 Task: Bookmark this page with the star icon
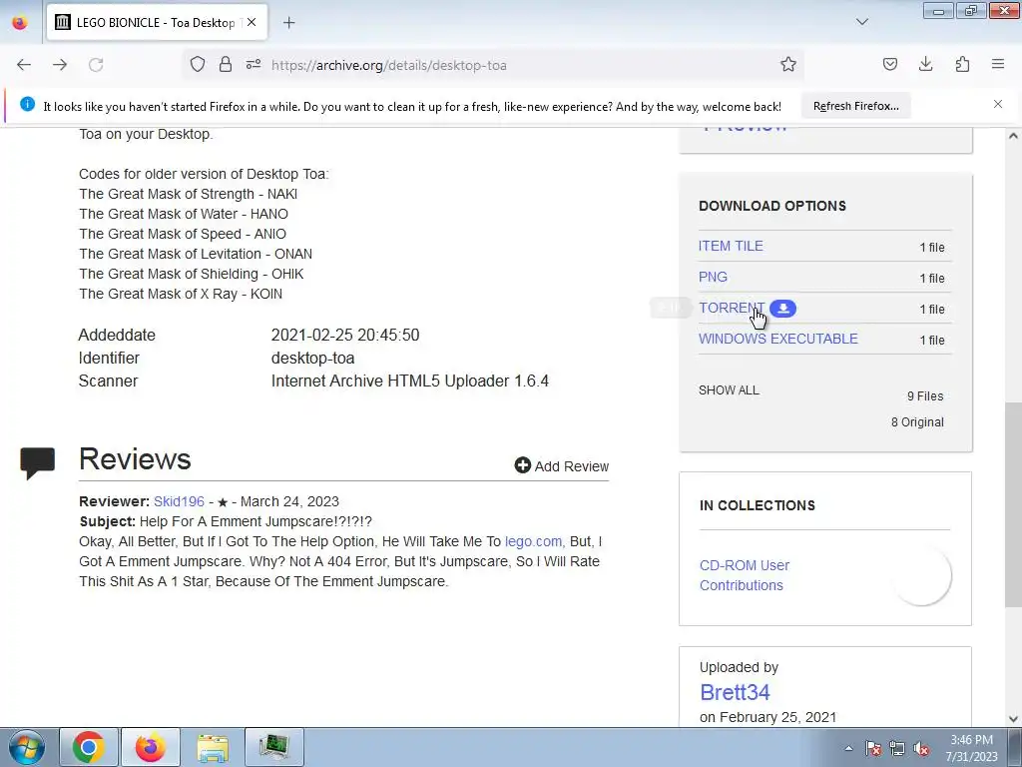click(x=788, y=64)
